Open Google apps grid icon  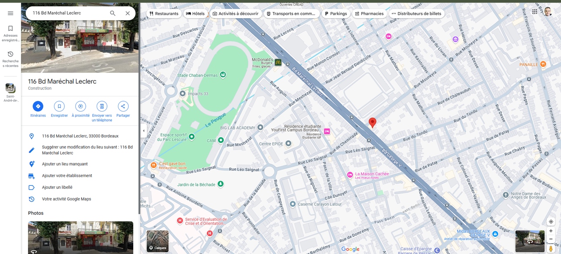point(534,12)
